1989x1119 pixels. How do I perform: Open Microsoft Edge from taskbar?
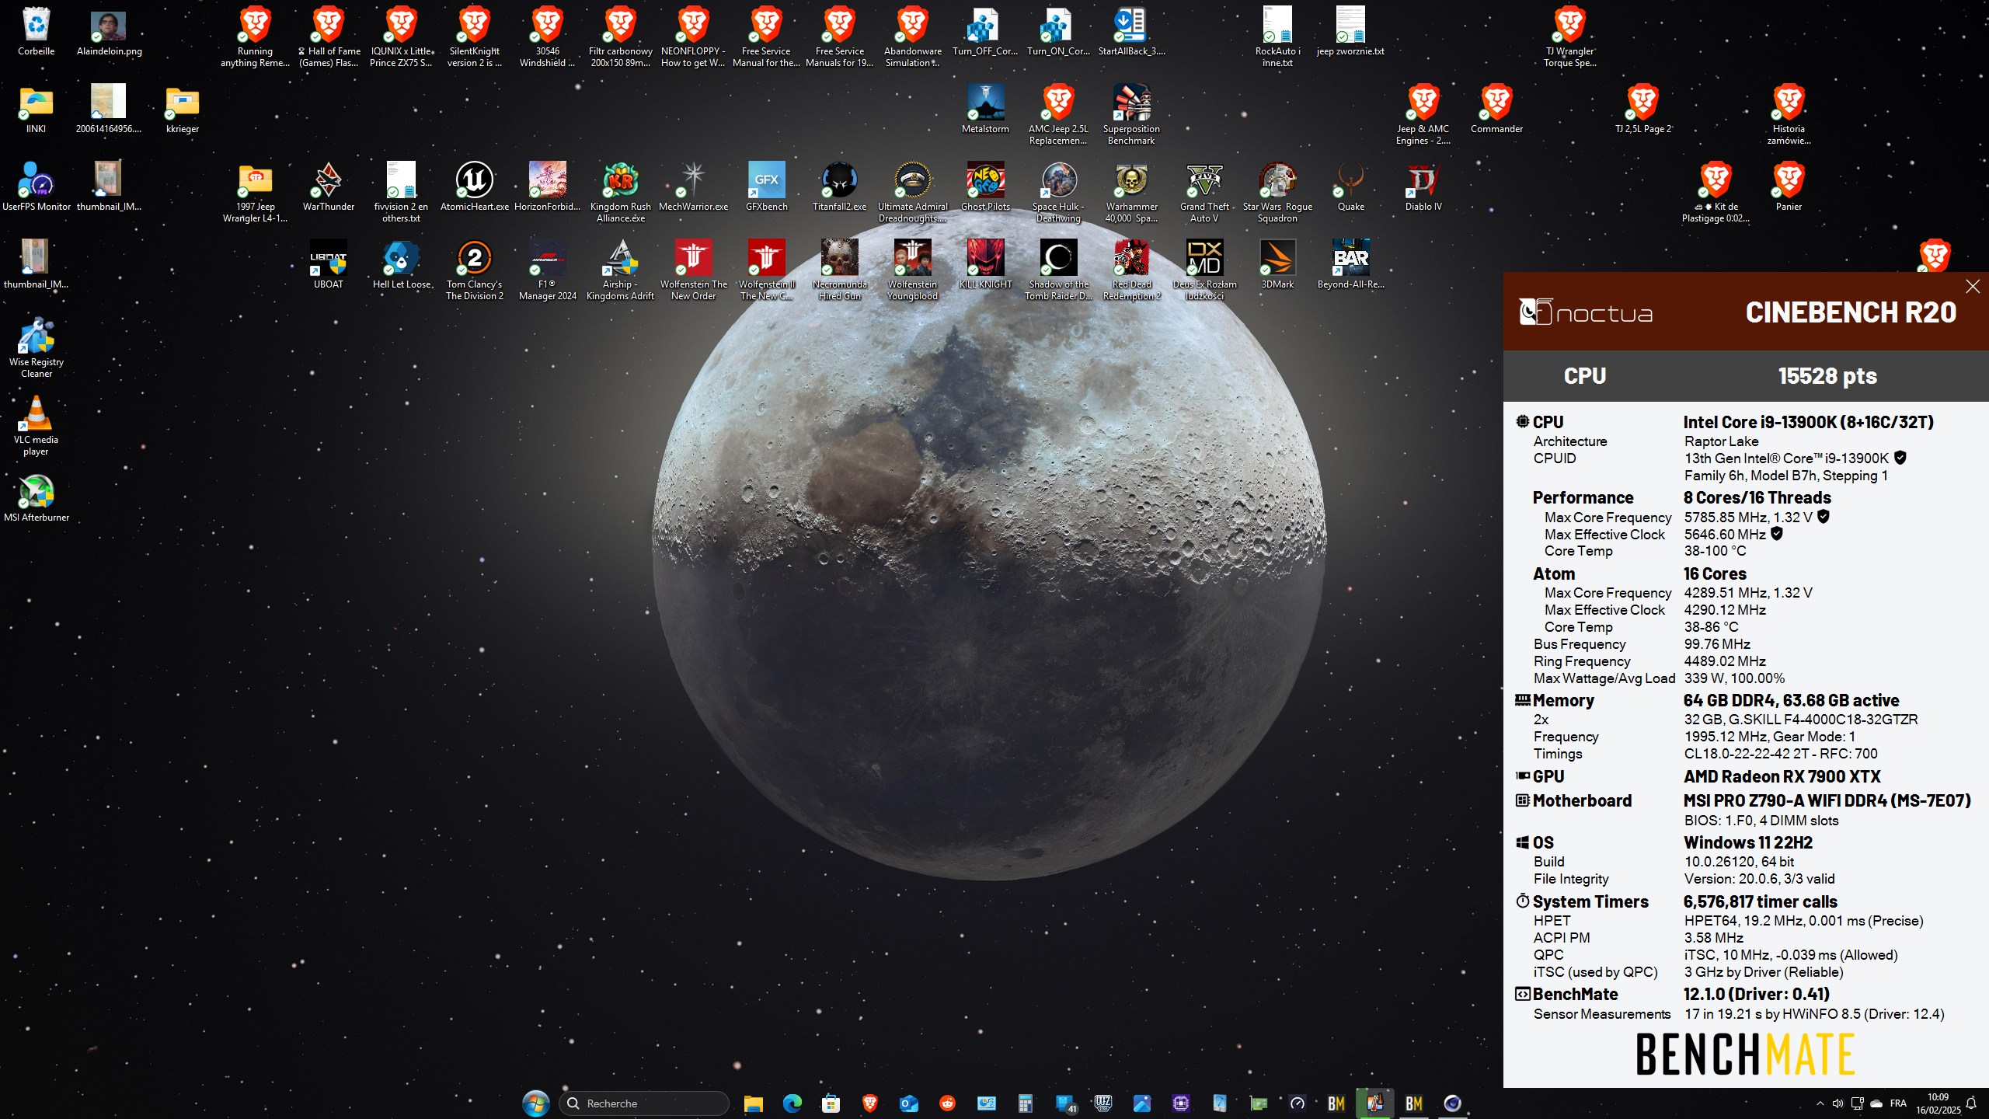tap(792, 1103)
